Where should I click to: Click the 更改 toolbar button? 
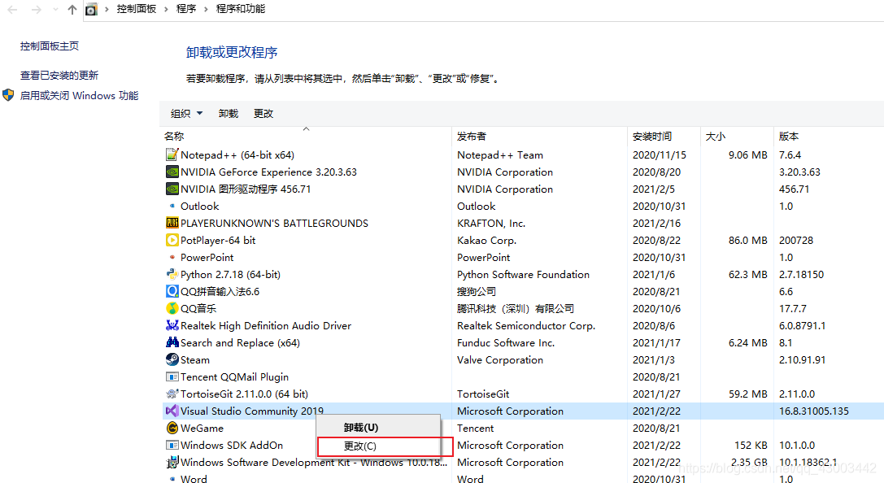(x=263, y=113)
